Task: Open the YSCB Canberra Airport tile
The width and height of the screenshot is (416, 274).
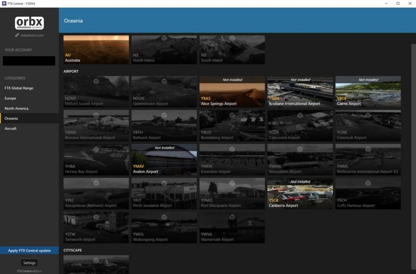Action: click(x=300, y=193)
